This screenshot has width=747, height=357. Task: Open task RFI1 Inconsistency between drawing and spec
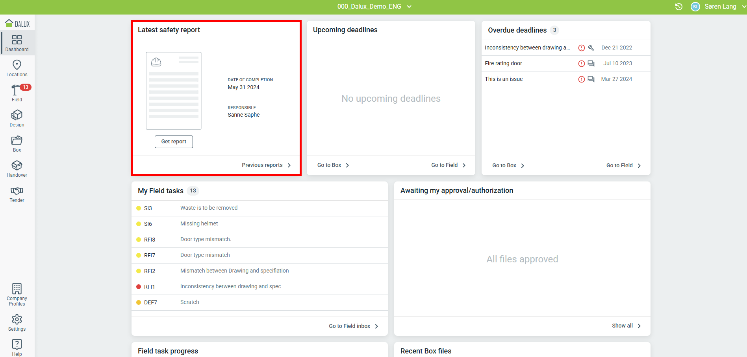click(x=230, y=287)
